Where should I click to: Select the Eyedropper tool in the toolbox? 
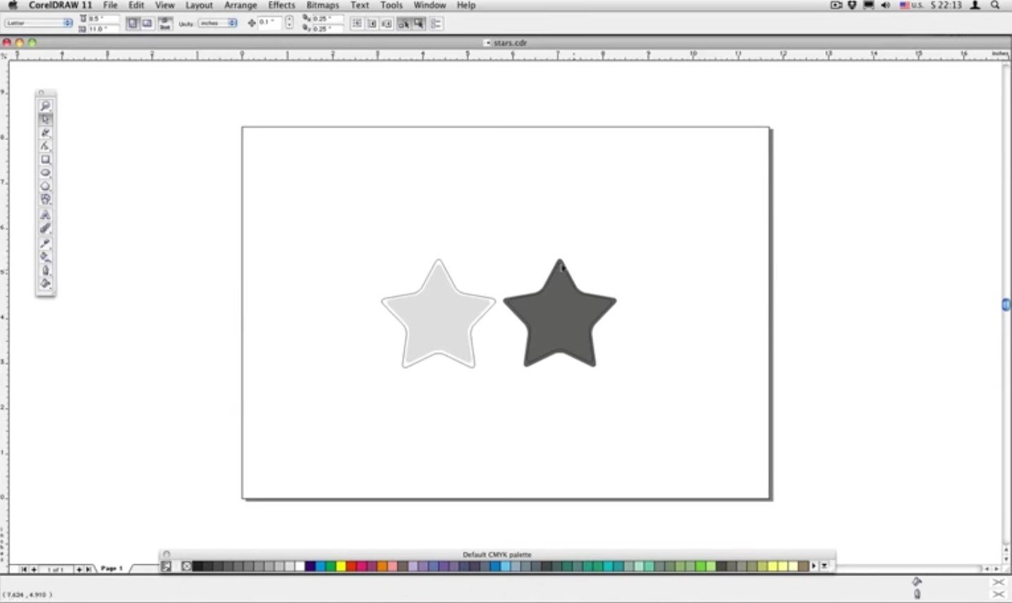pyautogui.click(x=45, y=243)
